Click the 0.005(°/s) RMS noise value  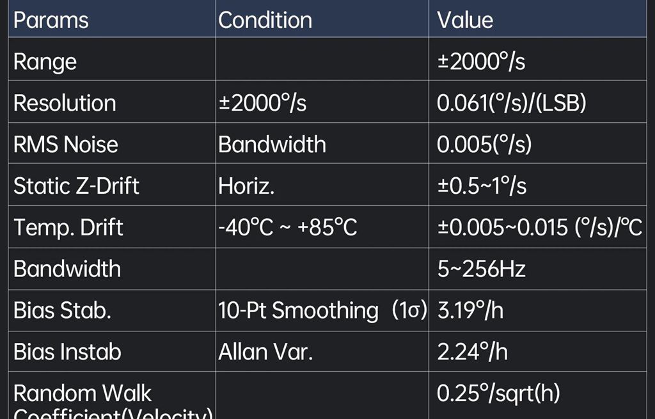point(484,145)
